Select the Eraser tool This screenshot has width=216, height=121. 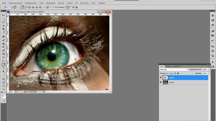[3, 50]
